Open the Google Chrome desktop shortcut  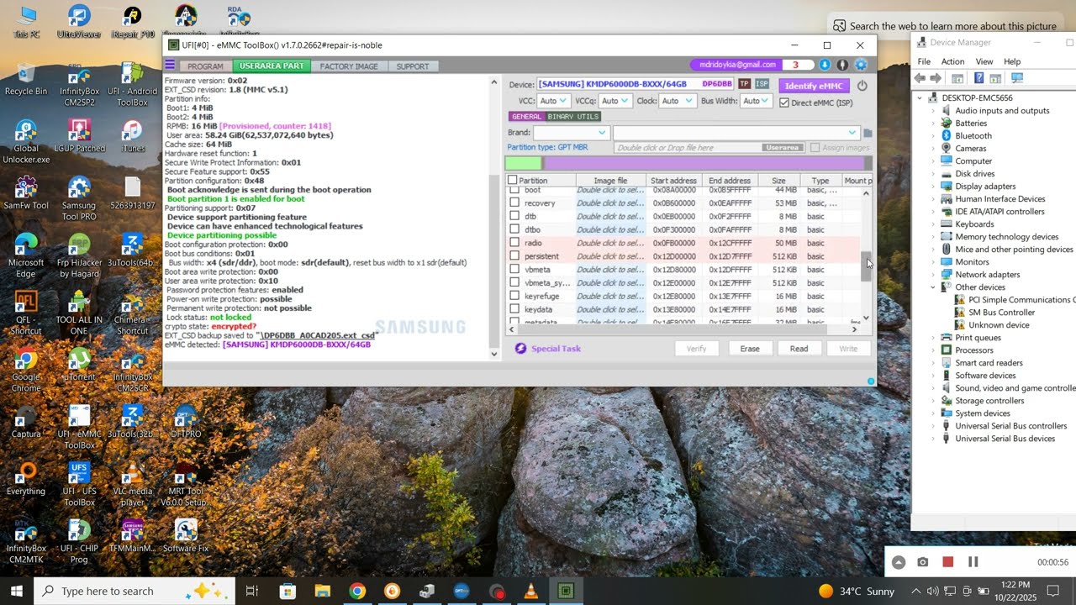(x=26, y=370)
